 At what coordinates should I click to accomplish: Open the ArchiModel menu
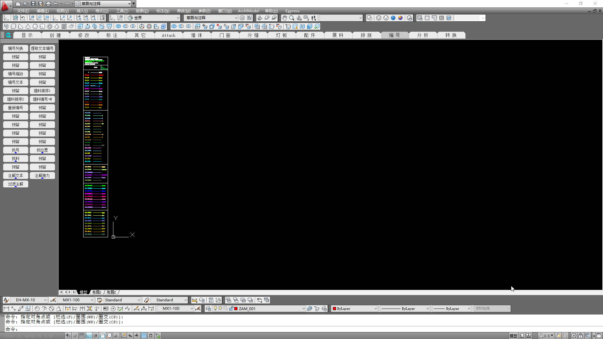tap(248, 11)
